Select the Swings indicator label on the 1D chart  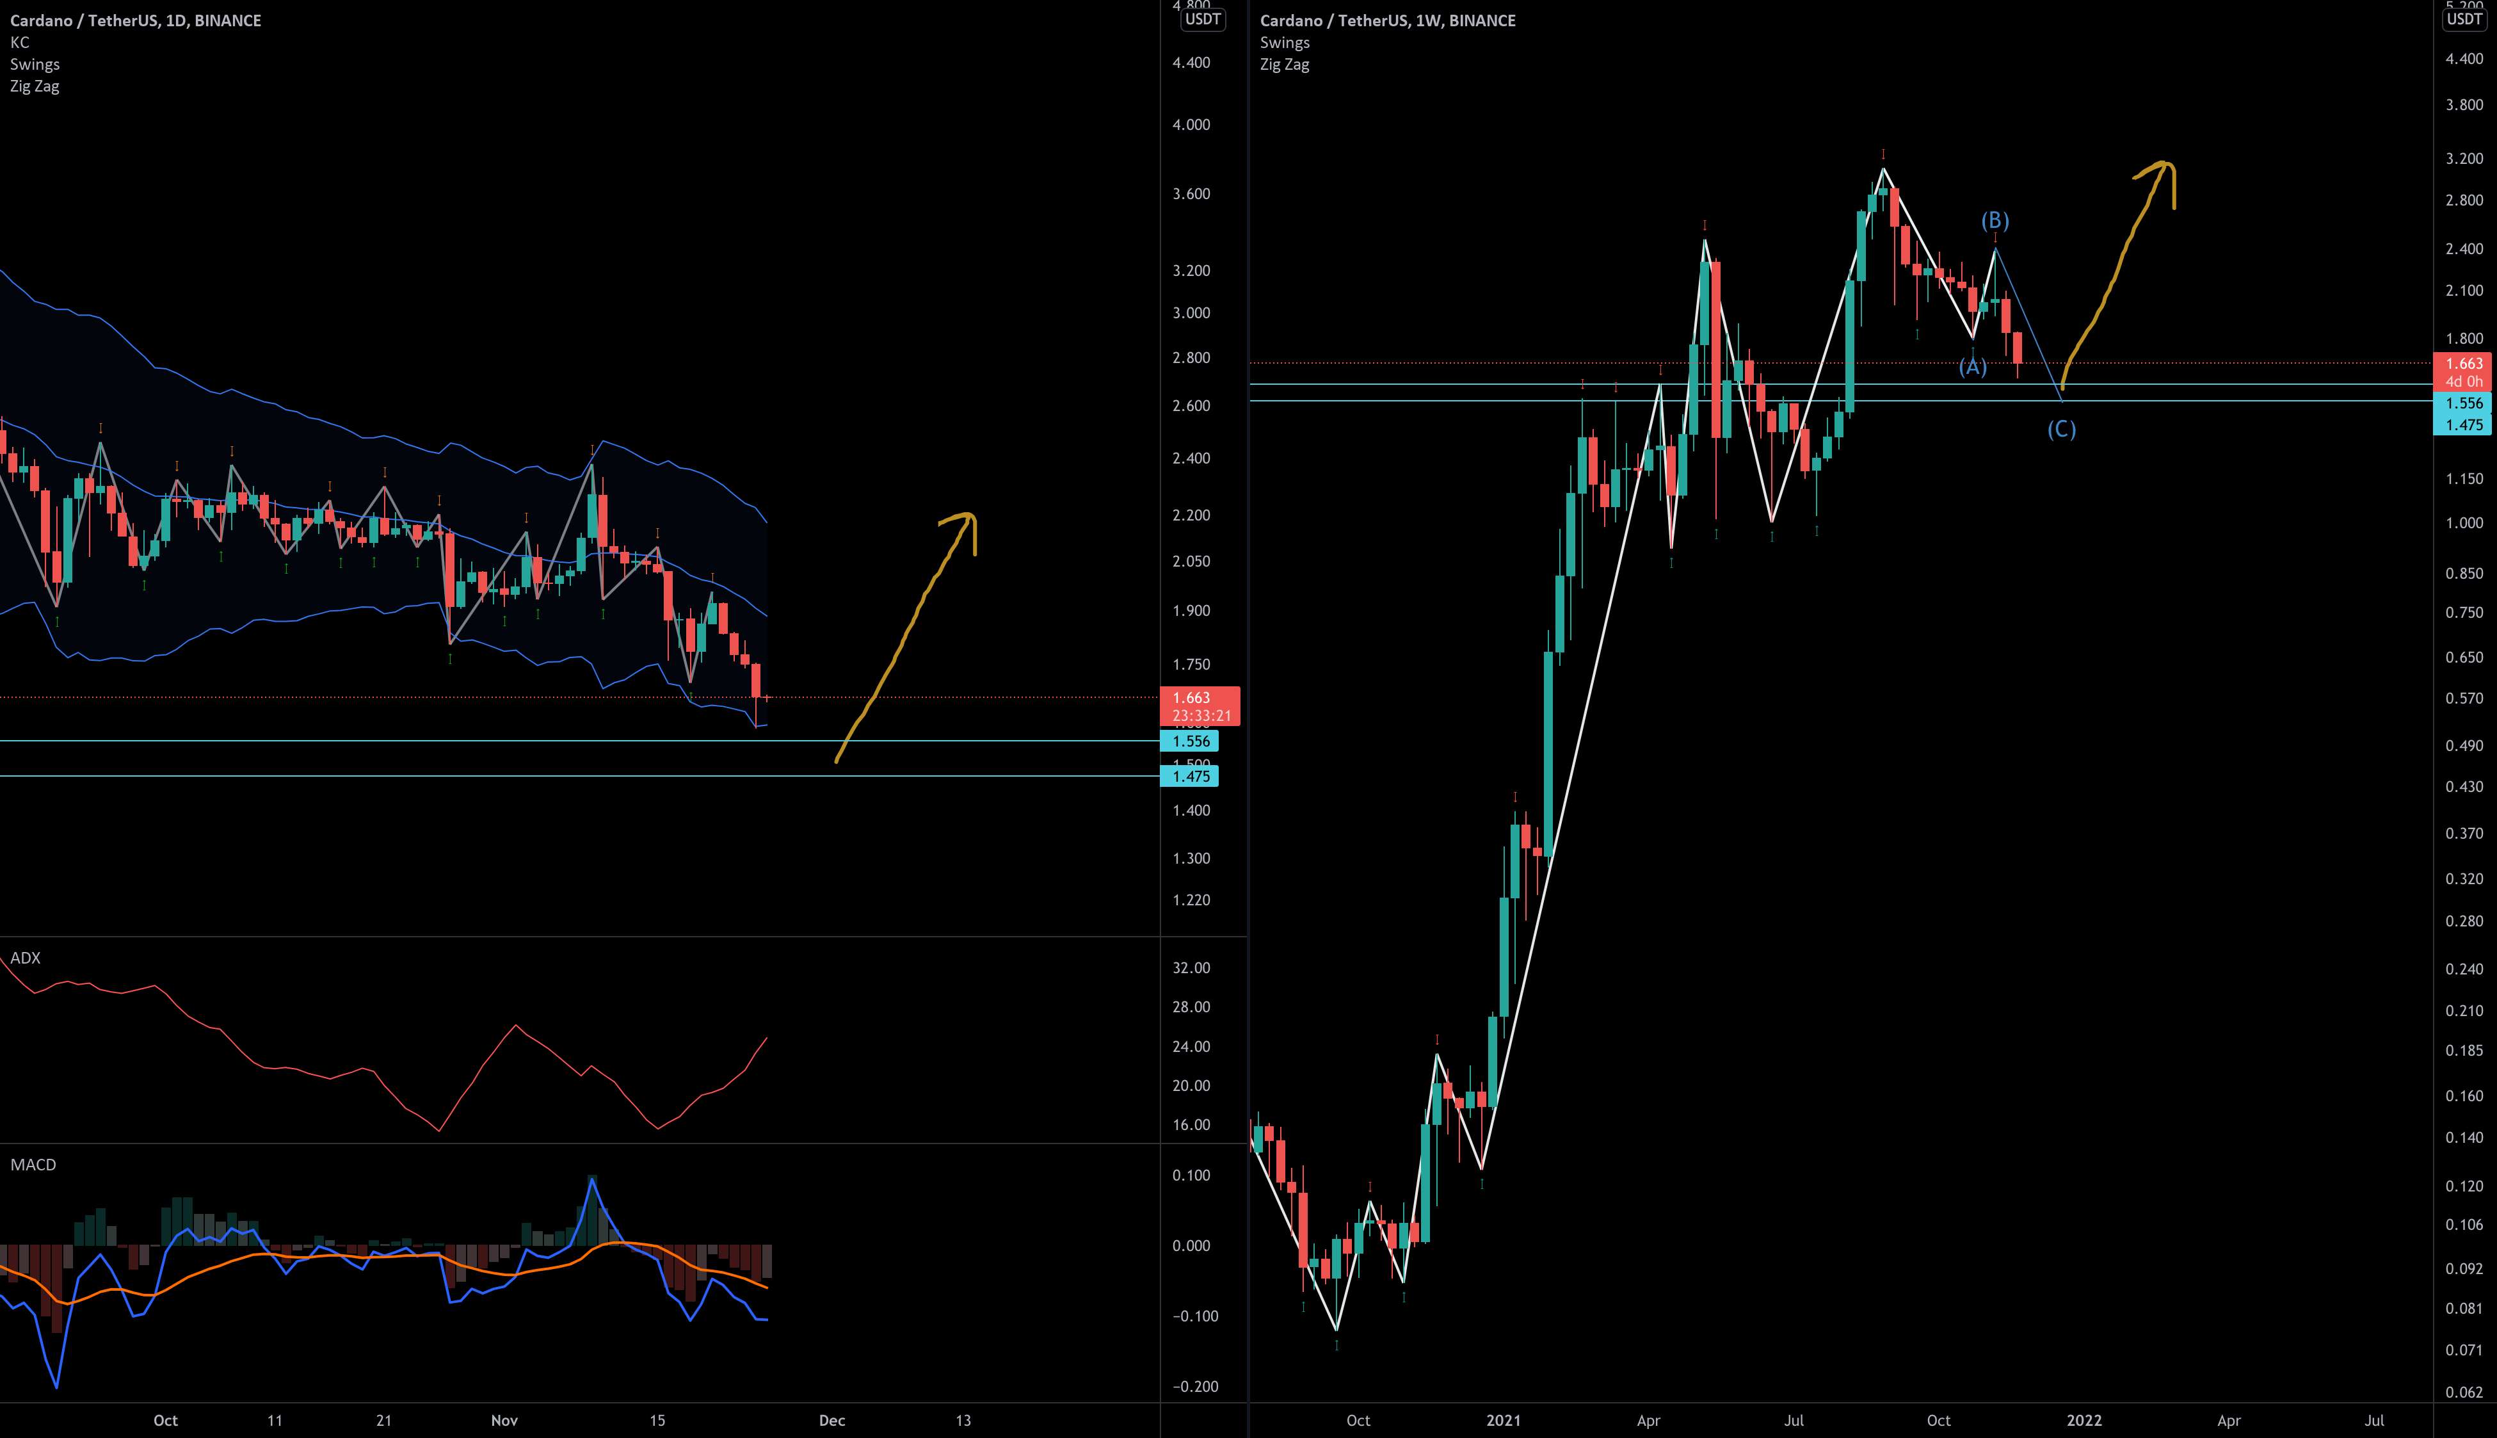(35, 64)
